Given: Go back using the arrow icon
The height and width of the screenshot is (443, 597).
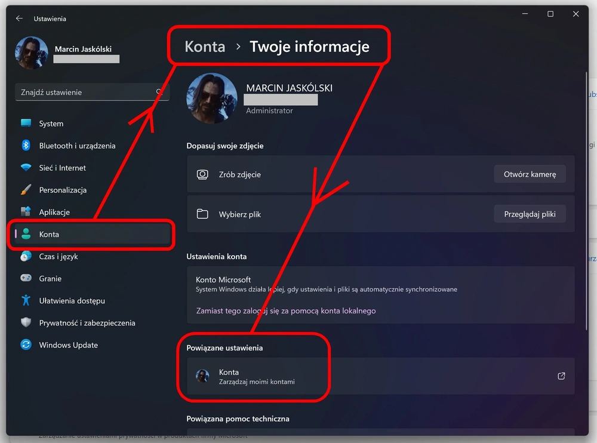Looking at the screenshot, I should (x=19, y=19).
